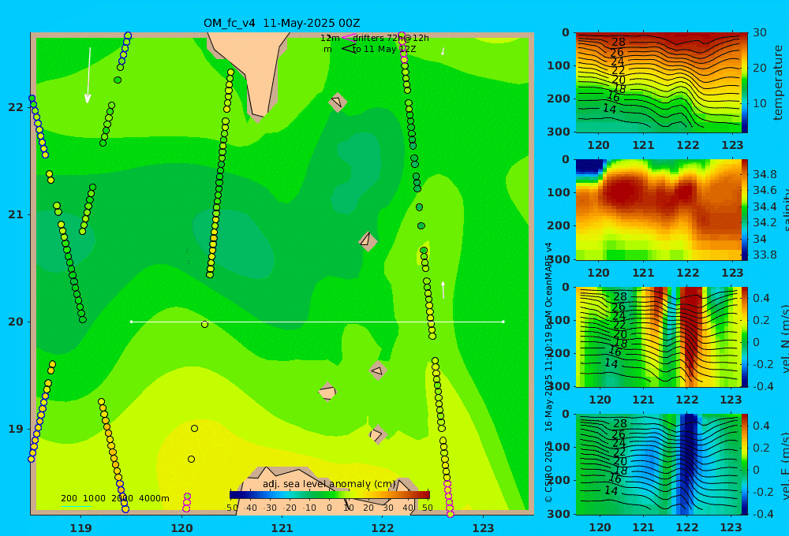Screen dimensions: 789x536
Task: Click the white upward arrow above the transect line
Action: (443, 290)
